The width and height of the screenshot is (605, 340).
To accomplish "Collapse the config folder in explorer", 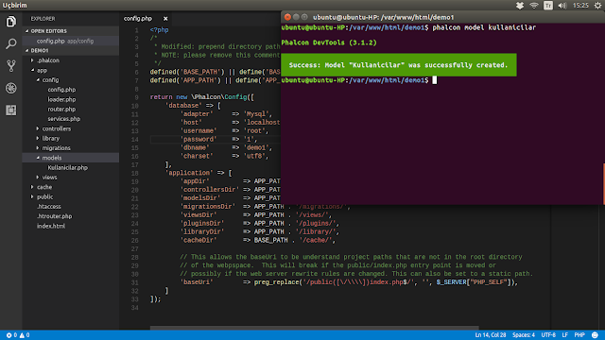I will click(x=50, y=79).
